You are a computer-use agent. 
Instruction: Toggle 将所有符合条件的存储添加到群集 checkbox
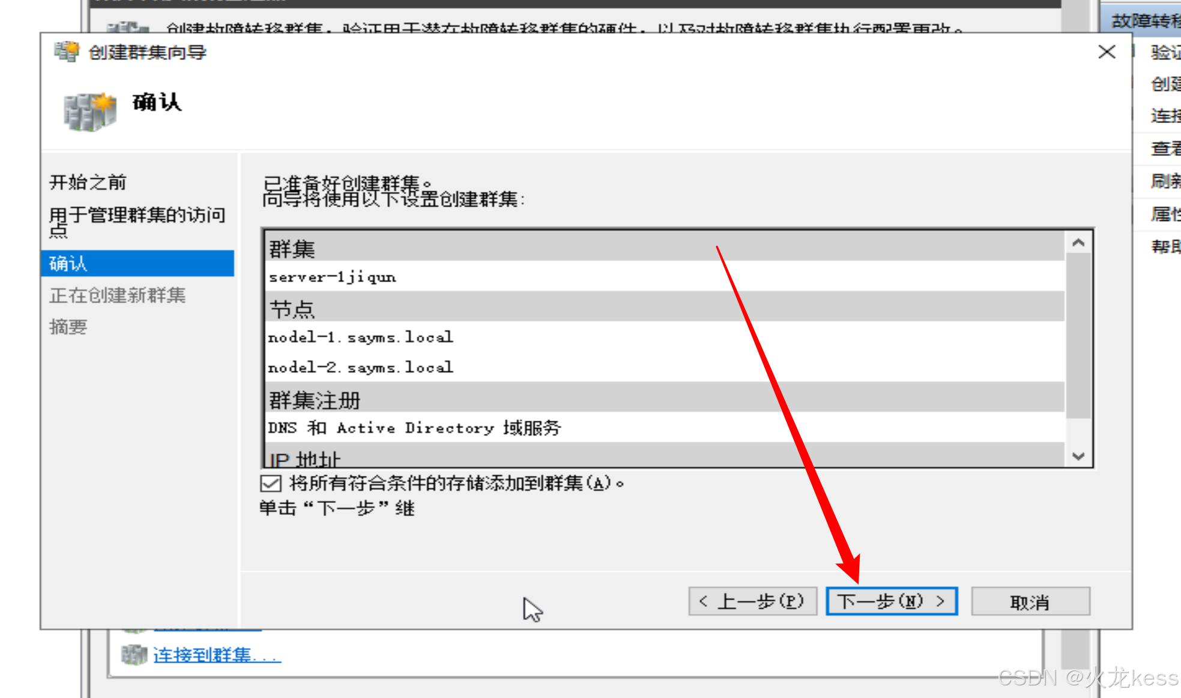(271, 483)
